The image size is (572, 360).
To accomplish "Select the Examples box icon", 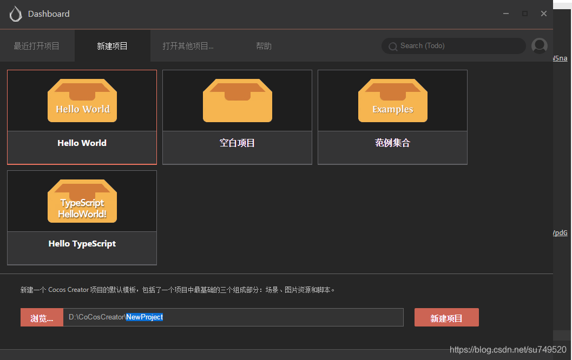I will 393,101.
